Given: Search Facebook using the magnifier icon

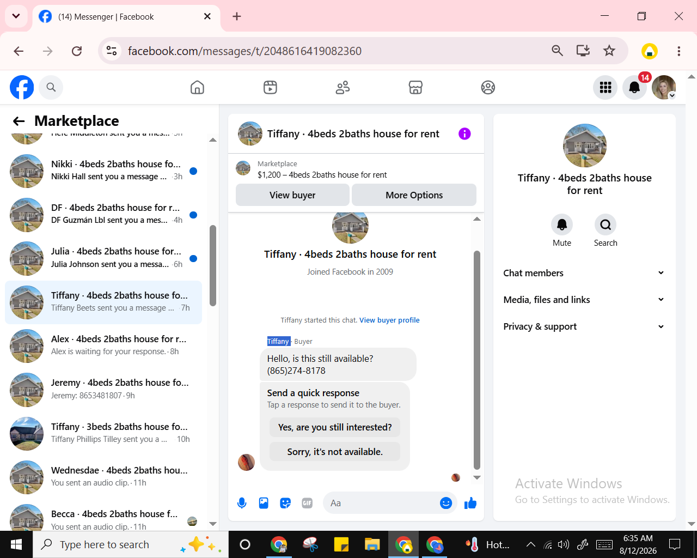Looking at the screenshot, I should click(51, 87).
